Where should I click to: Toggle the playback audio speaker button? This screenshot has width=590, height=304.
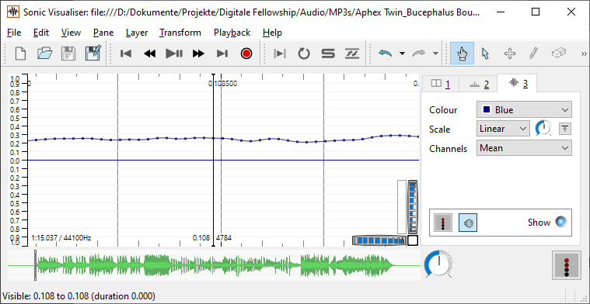468,223
